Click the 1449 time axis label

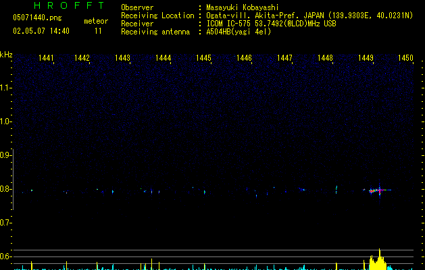click(x=366, y=57)
